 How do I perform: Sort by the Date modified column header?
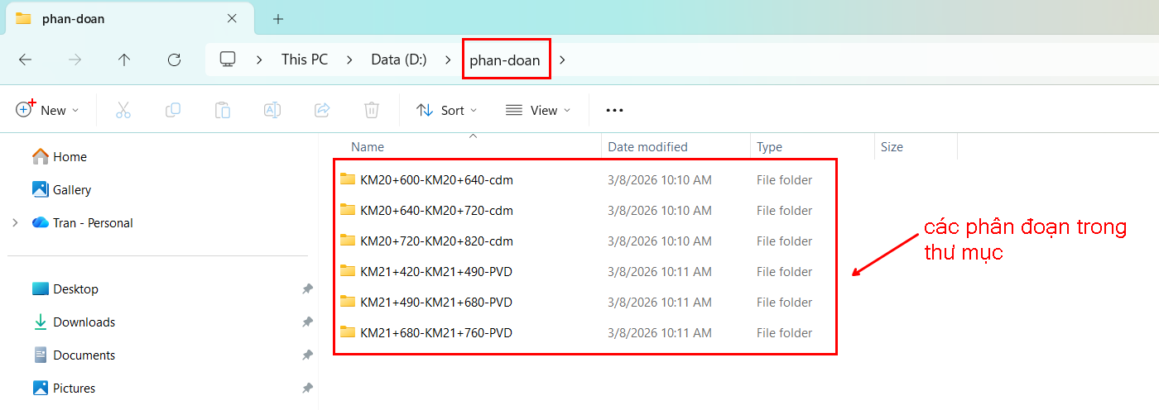(x=647, y=147)
